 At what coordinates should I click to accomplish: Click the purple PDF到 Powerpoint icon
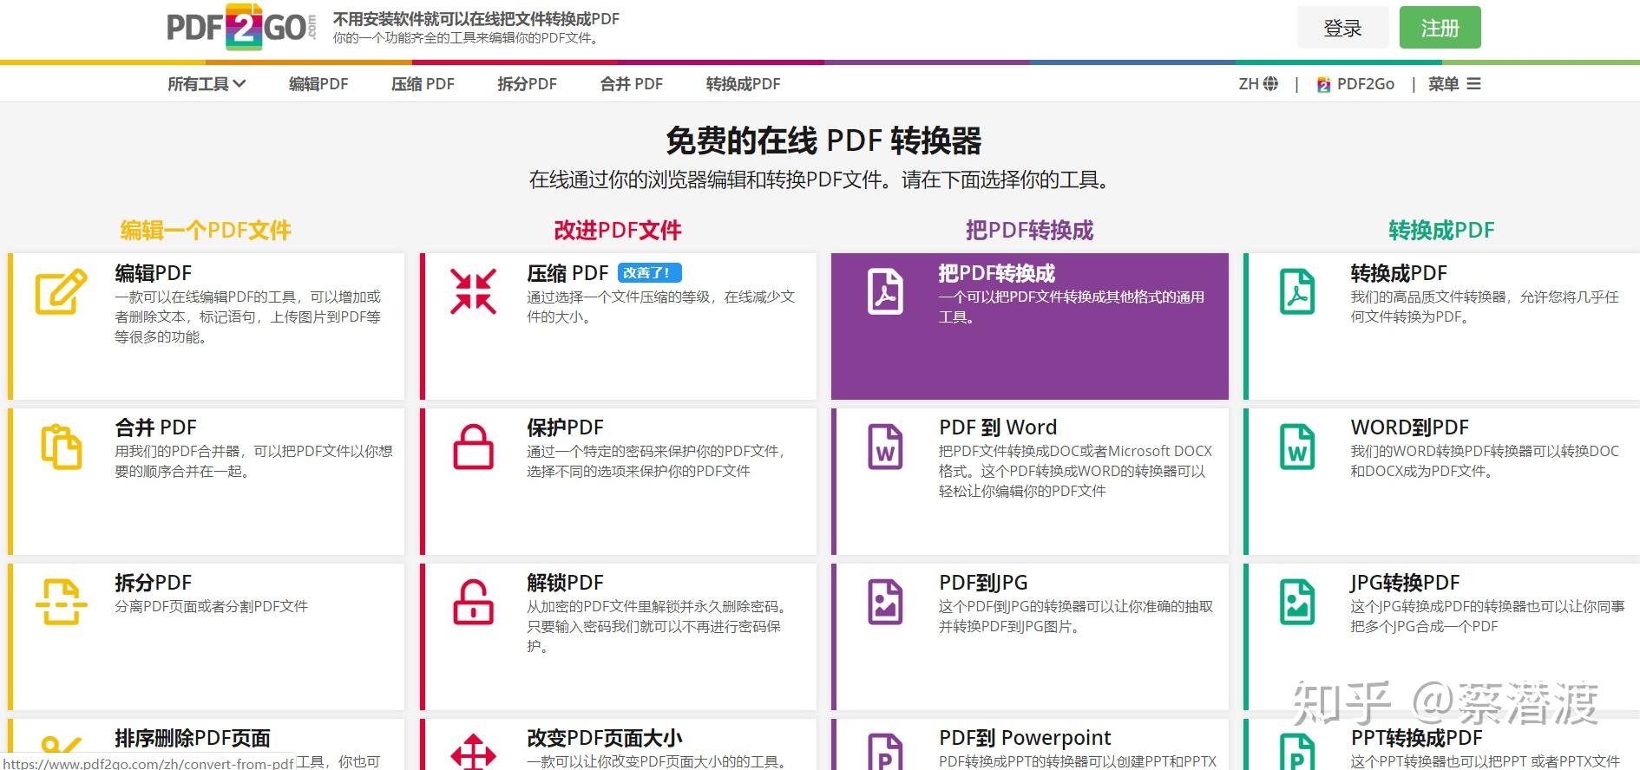coord(885,752)
